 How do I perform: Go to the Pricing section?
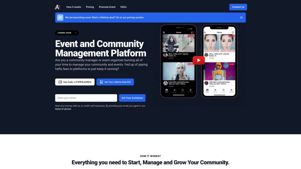coord(90,7)
